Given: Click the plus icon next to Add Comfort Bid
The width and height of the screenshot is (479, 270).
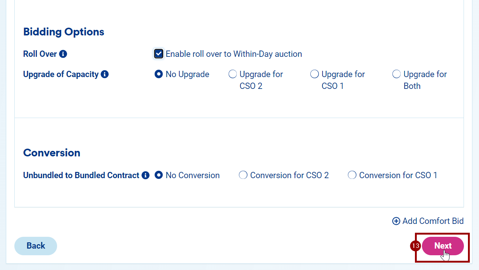Looking at the screenshot, I should (396, 221).
